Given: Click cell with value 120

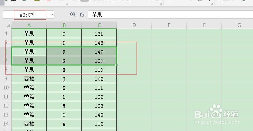Looking at the screenshot, I should coord(99,61).
